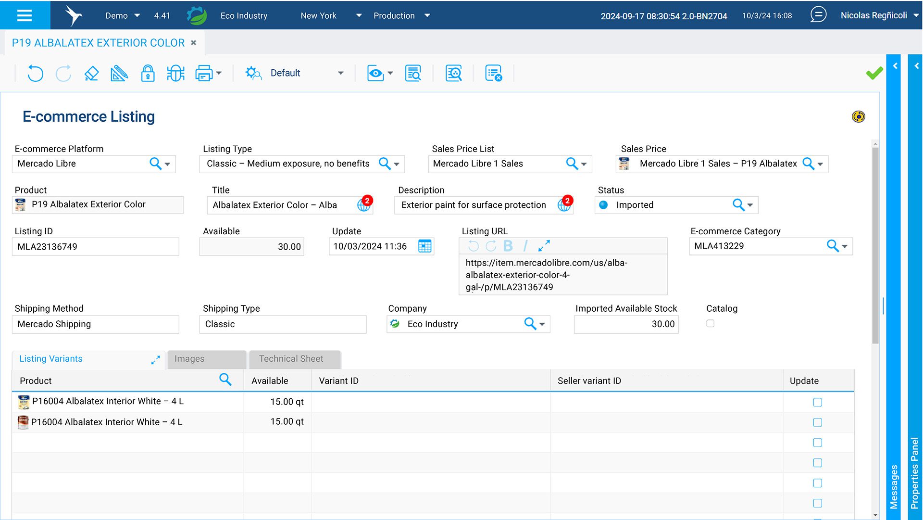
Task: Open the calendar picker for Update date
Action: (x=424, y=246)
